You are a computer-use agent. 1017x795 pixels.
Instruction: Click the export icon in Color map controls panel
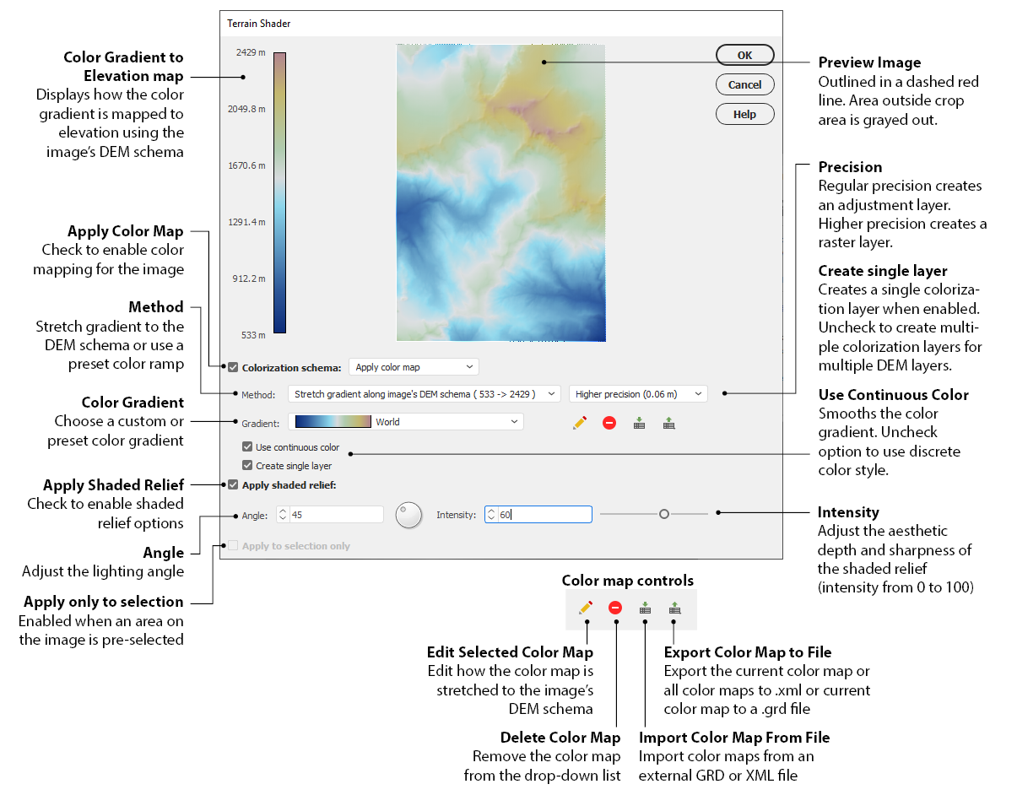click(x=673, y=607)
